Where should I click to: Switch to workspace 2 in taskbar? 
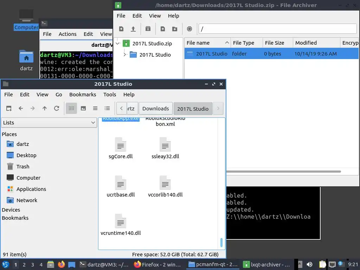[24, 265]
